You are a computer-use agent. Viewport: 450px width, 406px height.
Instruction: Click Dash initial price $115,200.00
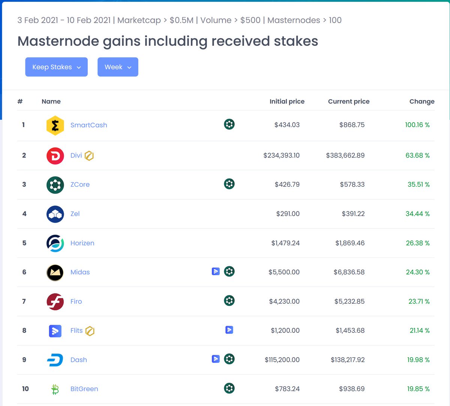(x=282, y=360)
